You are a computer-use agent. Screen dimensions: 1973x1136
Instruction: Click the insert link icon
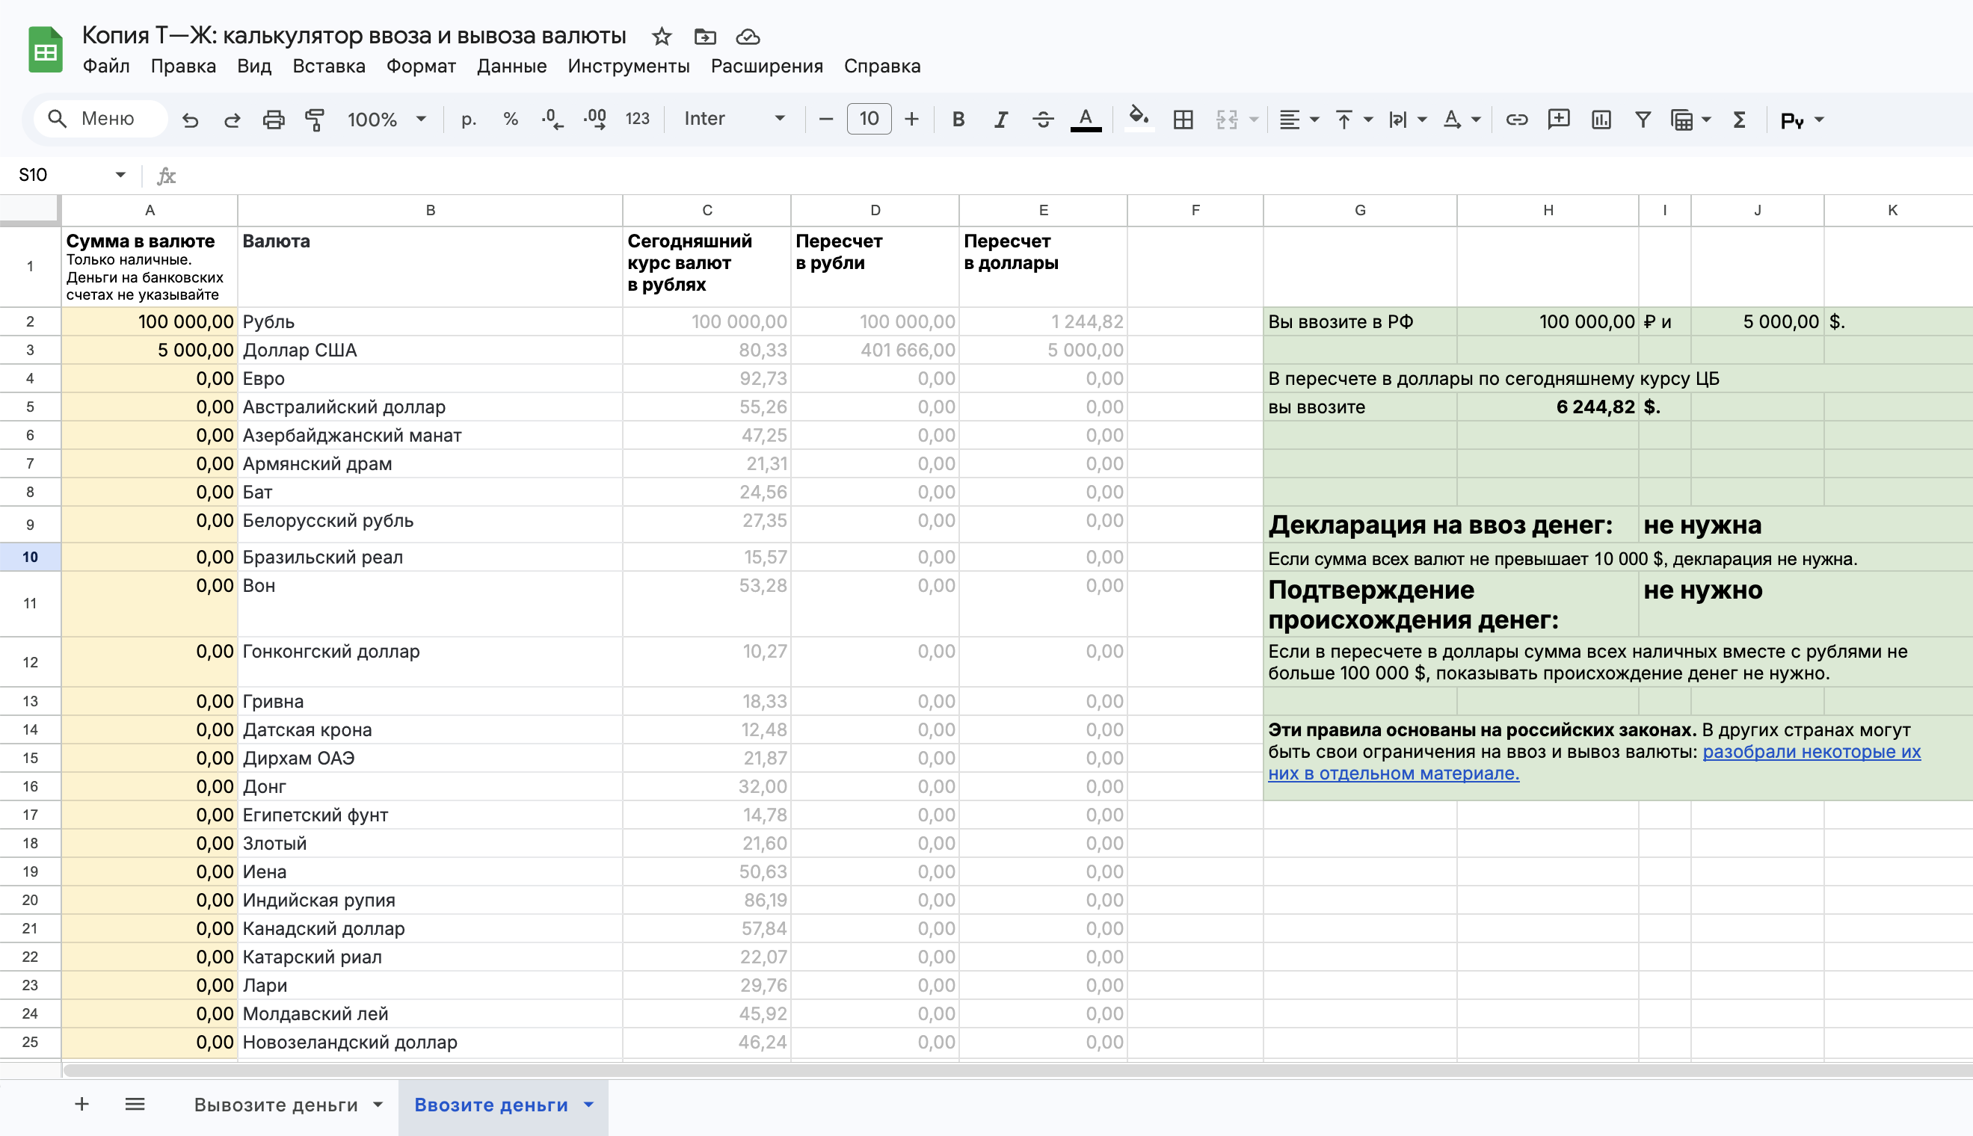pyautogui.click(x=1515, y=120)
